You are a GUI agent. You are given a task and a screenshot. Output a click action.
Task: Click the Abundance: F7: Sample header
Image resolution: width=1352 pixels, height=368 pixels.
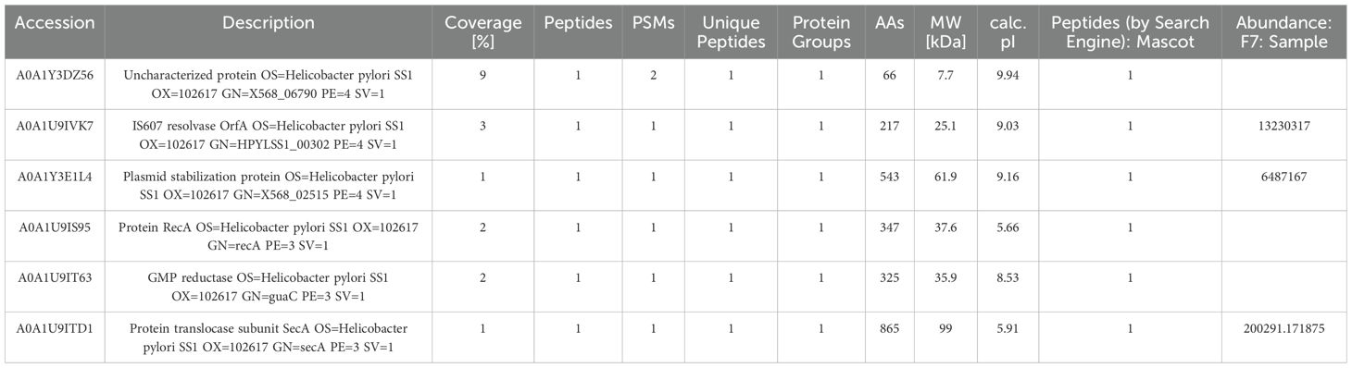tap(1286, 31)
